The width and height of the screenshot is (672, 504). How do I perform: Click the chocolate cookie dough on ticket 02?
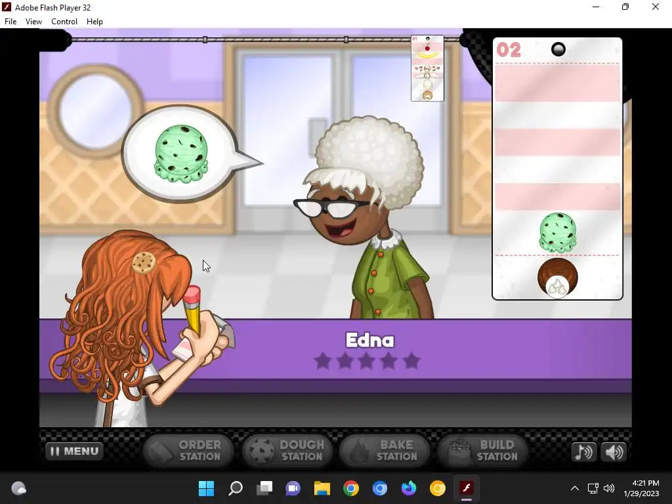point(558,278)
